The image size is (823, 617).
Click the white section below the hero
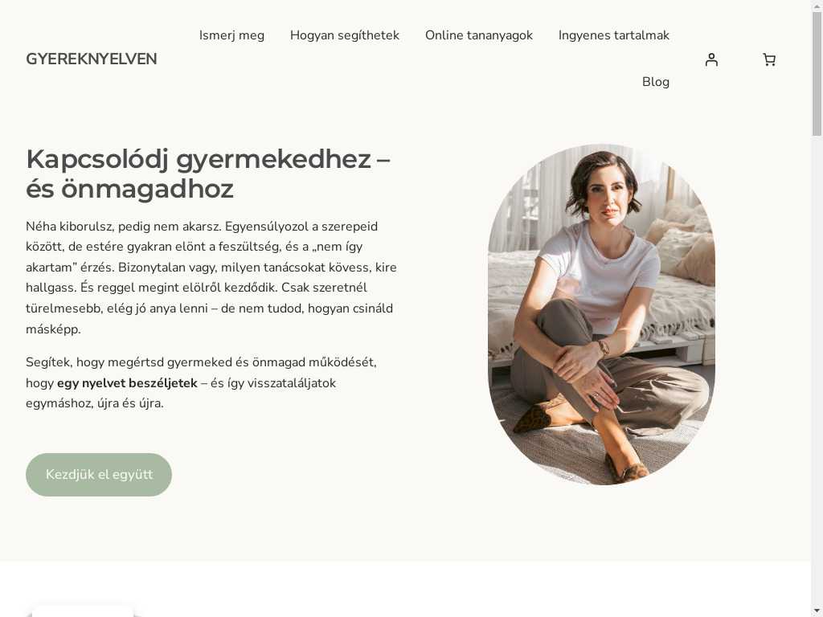click(405, 589)
